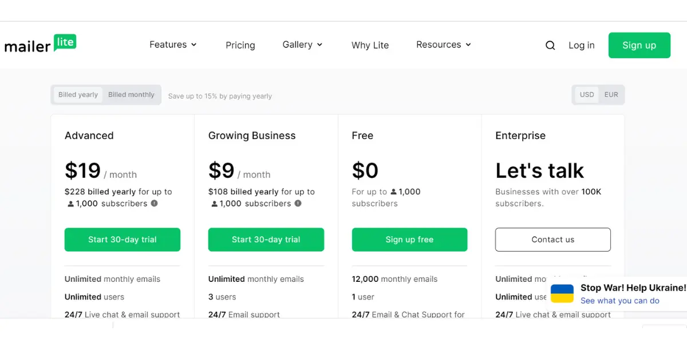The height and width of the screenshot is (343, 687).
Task: Open the See what you can do link
Action: (x=619, y=301)
